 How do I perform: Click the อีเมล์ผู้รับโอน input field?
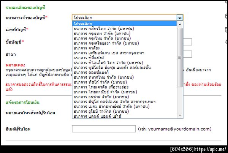[104, 129]
